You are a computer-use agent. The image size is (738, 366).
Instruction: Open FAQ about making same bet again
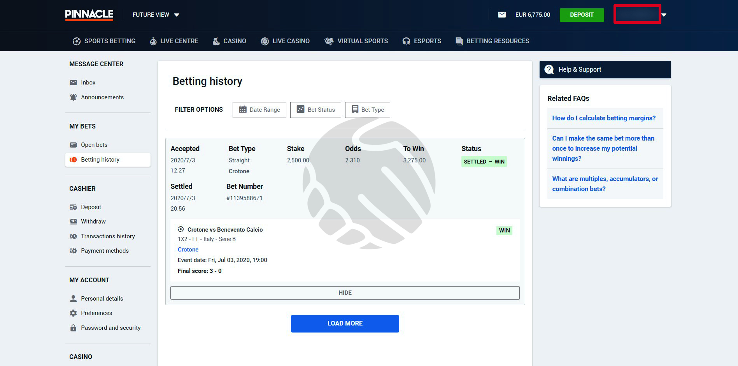pyautogui.click(x=603, y=148)
